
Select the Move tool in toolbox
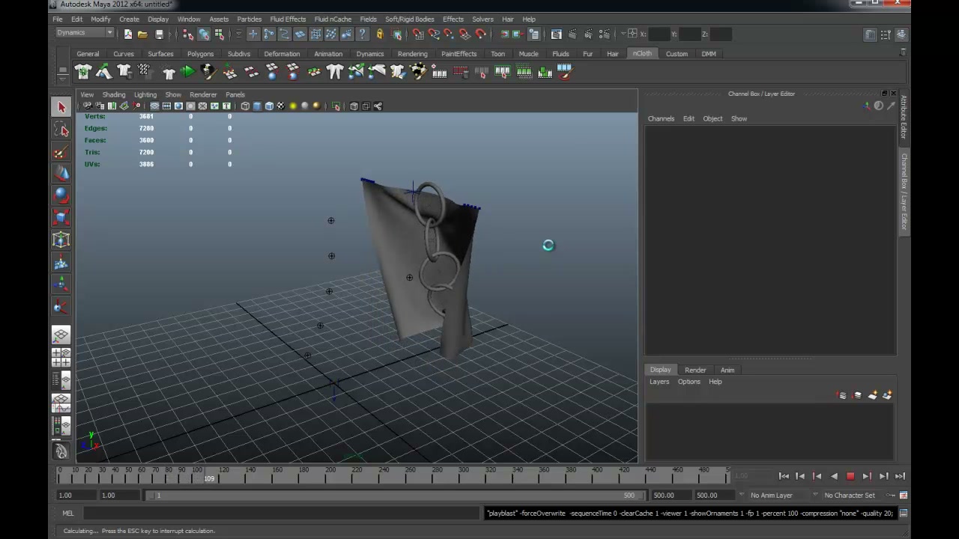[61, 174]
